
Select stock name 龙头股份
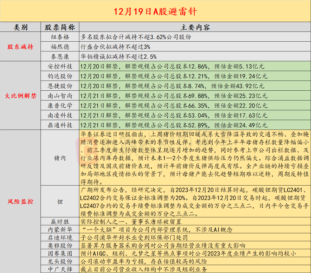click(x=60, y=261)
